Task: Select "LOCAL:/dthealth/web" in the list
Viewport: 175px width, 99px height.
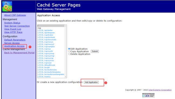Action: click(51, 65)
